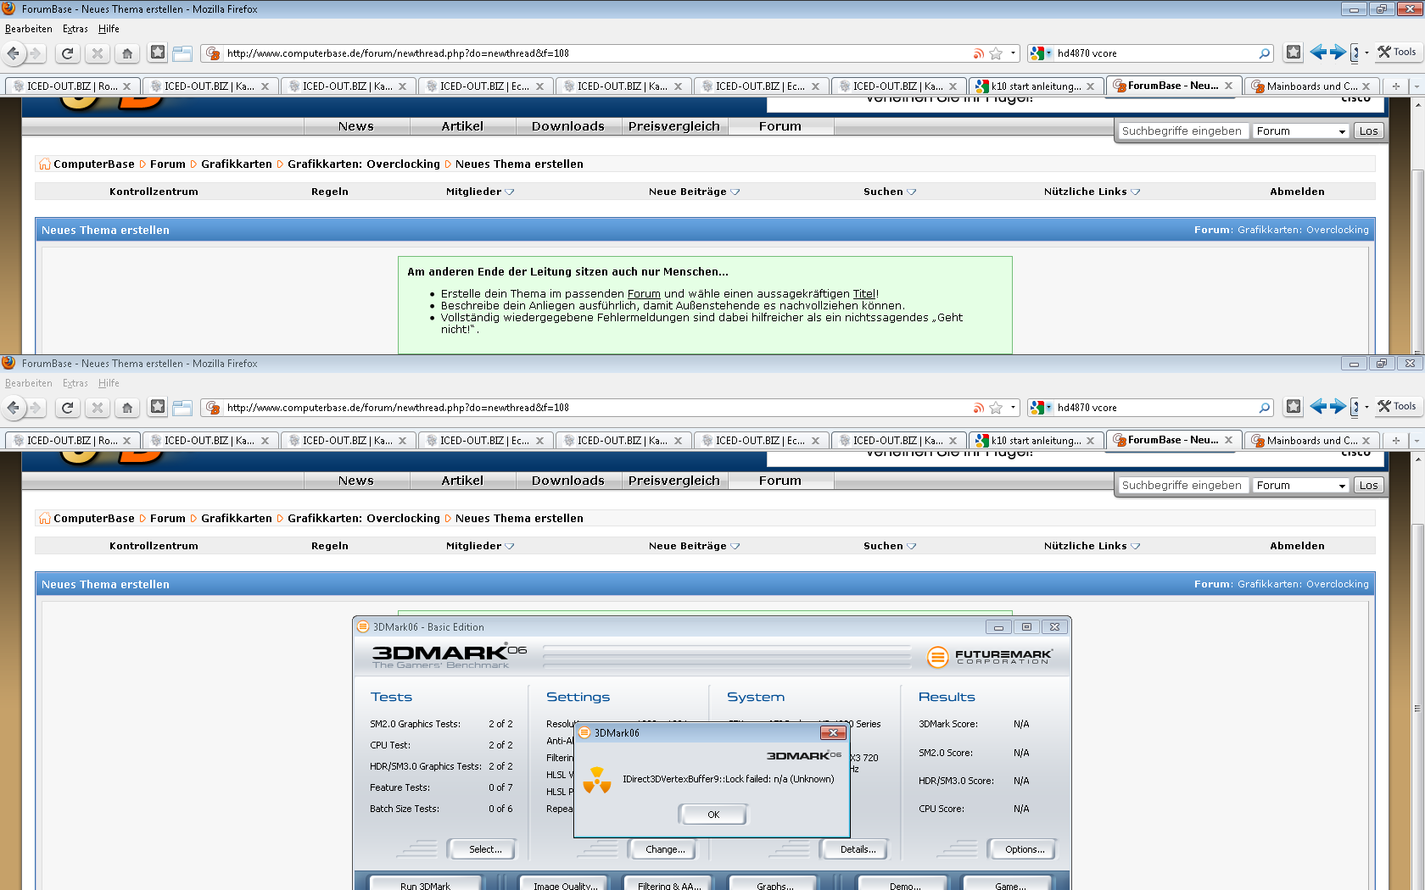This screenshot has width=1425, height=890.
Task: Close ForumBase tab in upper window
Action: point(1228,86)
